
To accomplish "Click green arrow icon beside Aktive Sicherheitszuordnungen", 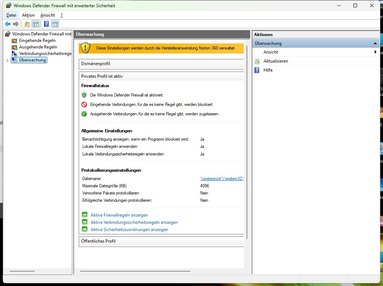I will pyautogui.click(x=84, y=229).
